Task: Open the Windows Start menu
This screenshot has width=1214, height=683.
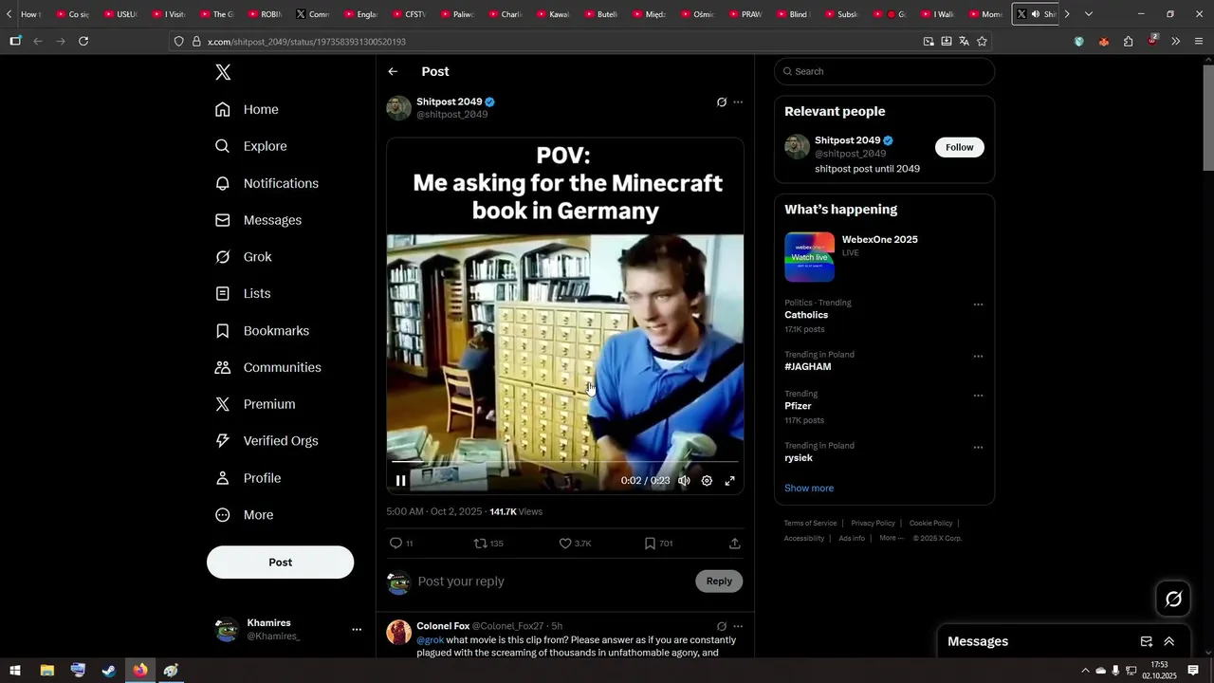Action: point(15,671)
